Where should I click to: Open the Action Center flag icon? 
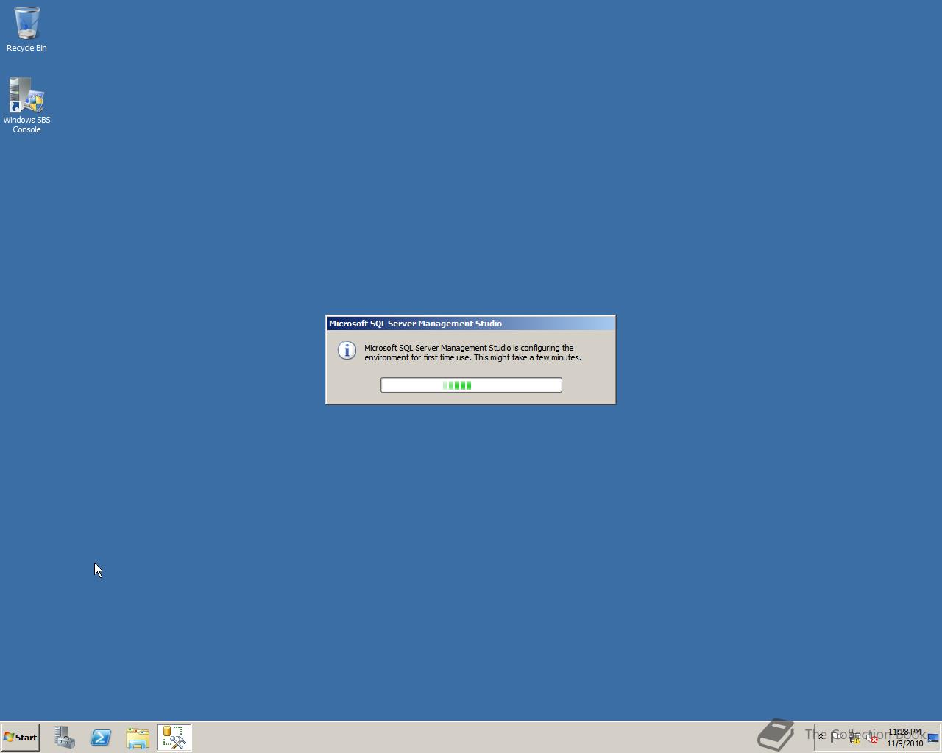(x=837, y=737)
